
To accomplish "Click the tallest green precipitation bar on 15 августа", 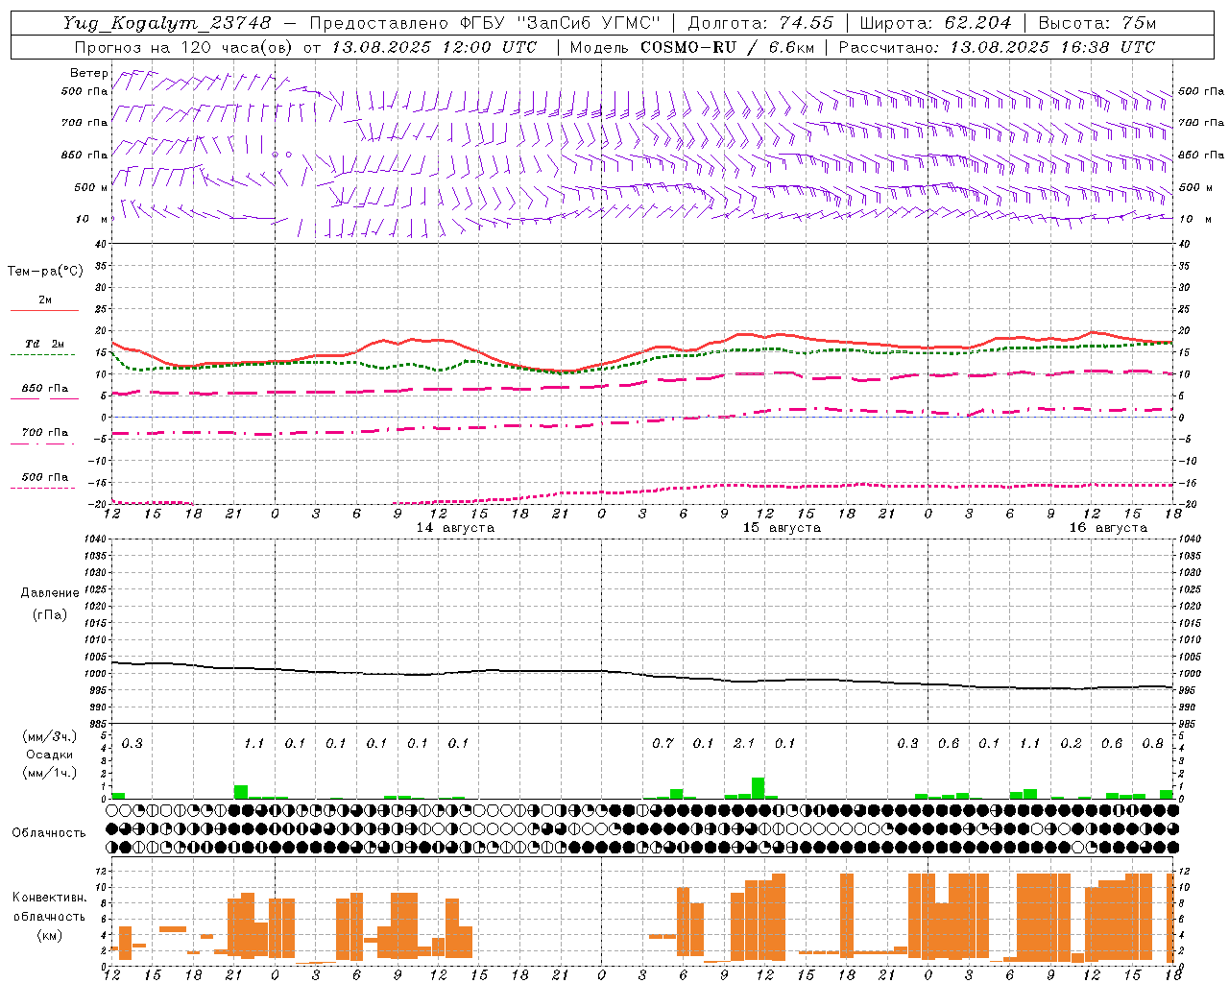I will [758, 787].
